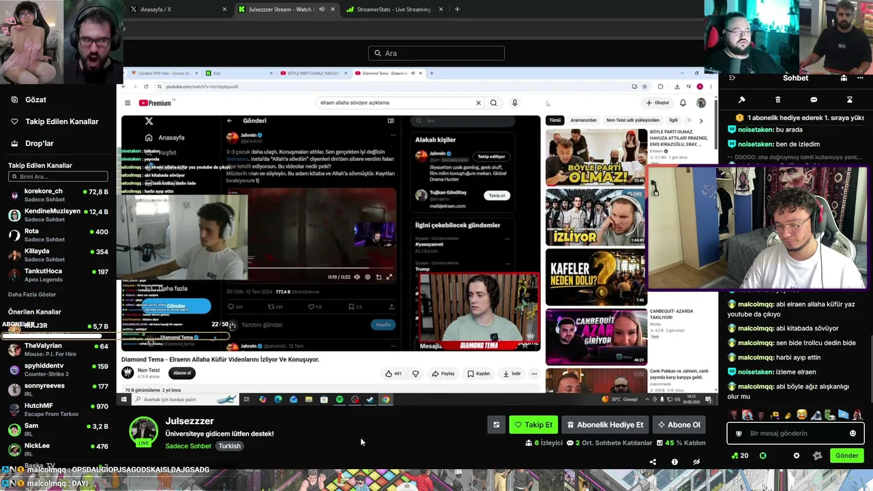This screenshot has width=873, height=491.
Task: Click Kaydet save button under YouTube video
Action: [479, 374]
